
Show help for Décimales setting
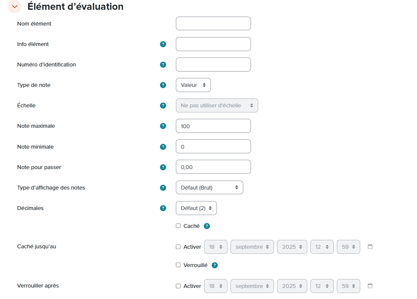pos(163,208)
